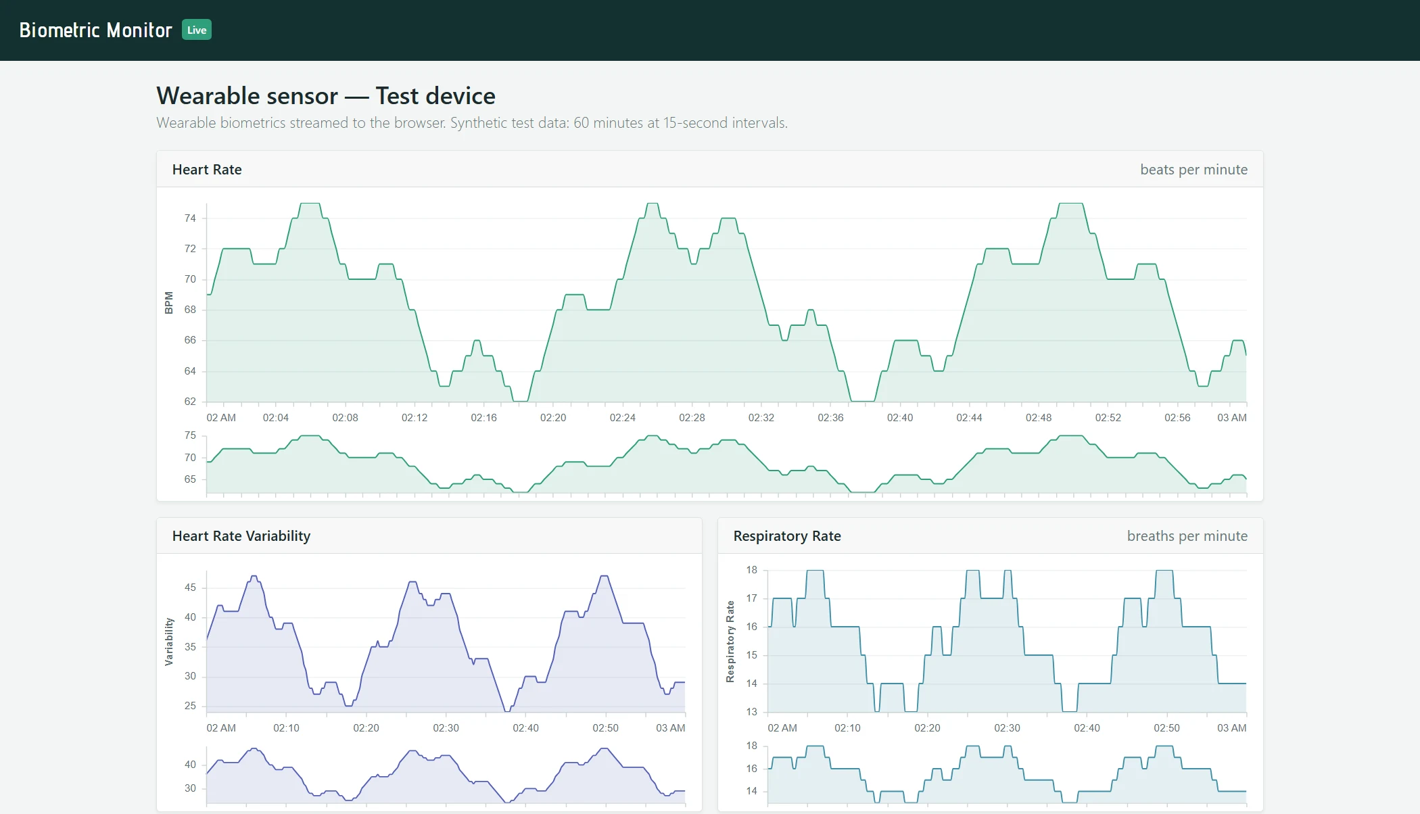Click the Respiratory Rate overview strip
This screenshot has width=1420, height=814.
[1007, 774]
